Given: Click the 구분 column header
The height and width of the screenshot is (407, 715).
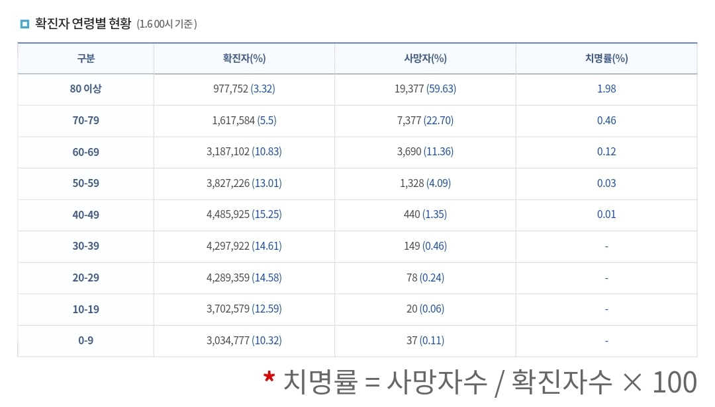Looking at the screenshot, I should pos(85,58).
